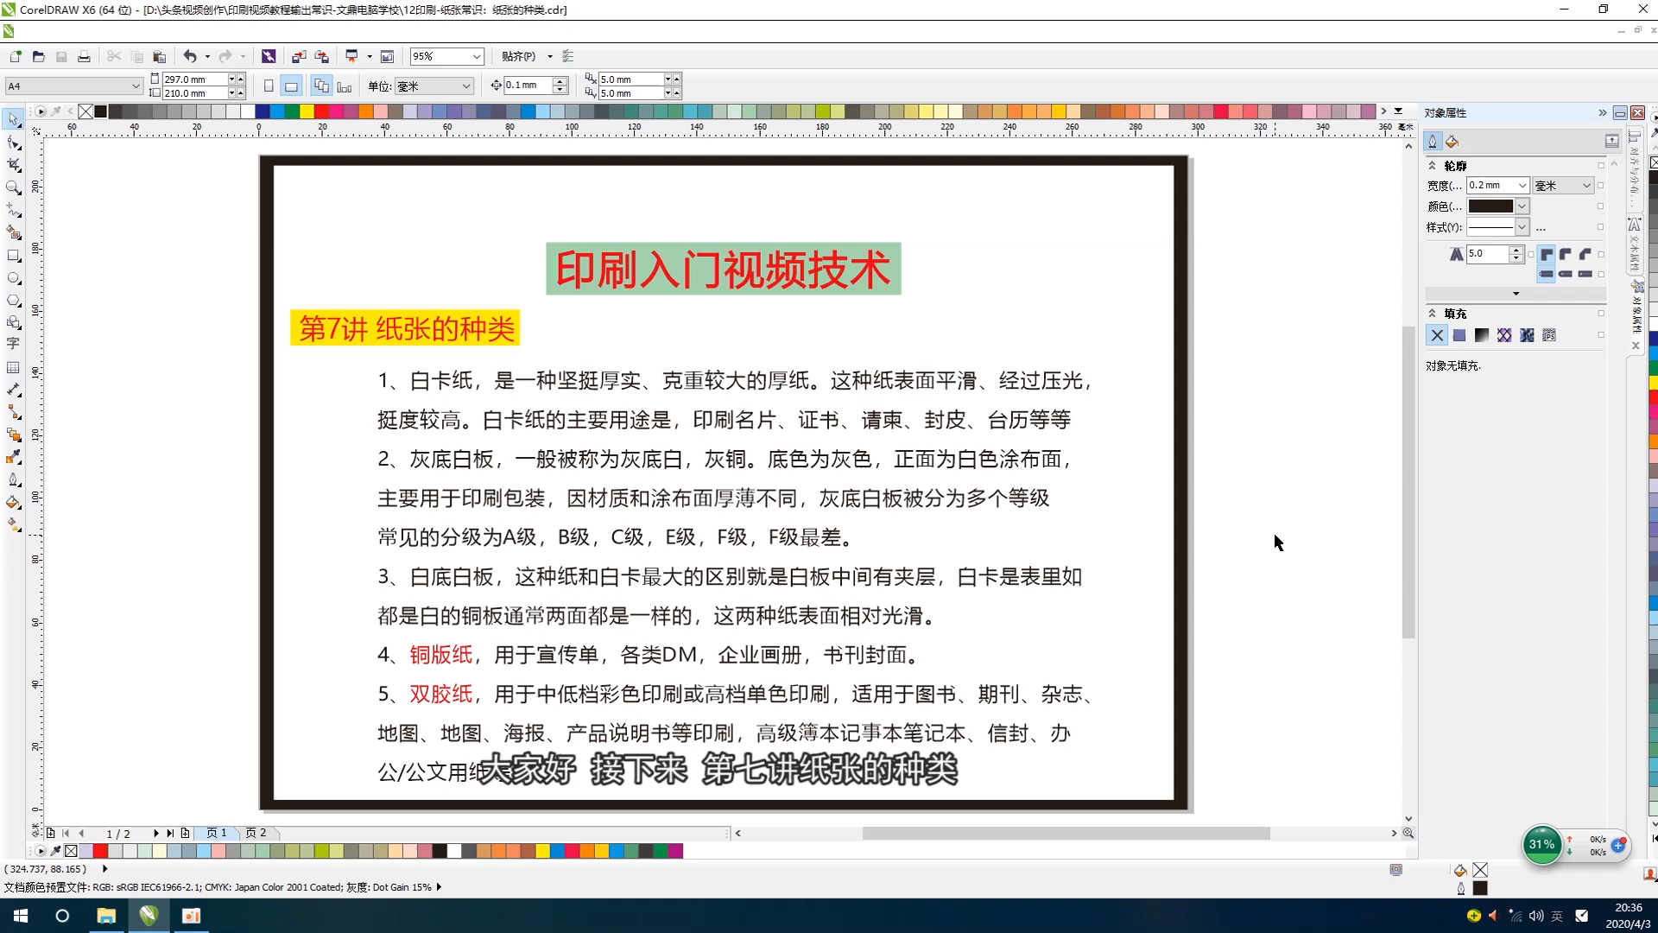Screen dimensions: 1658x933
Task: Pick the yellow swatch in top palette
Action: pyautogui.click(x=307, y=111)
